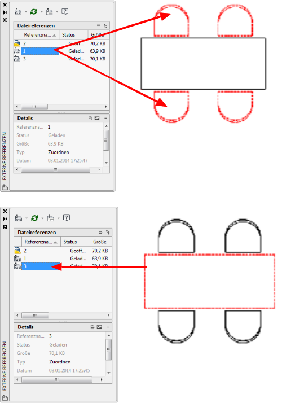Click the horizontal scrollbar thumb in the top file list
Viewport: 282px width, 403px height.
click(34, 107)
